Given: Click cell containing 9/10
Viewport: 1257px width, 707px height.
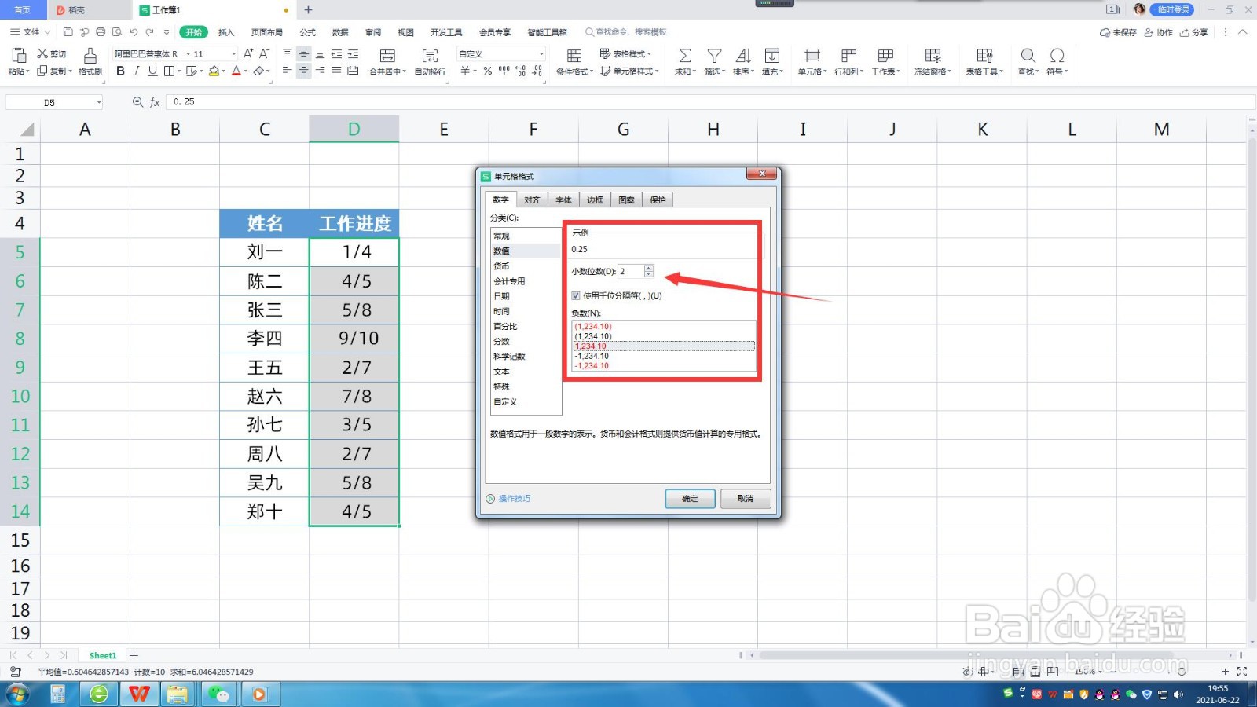Looking at the screenshot, I should click(354, 339).
